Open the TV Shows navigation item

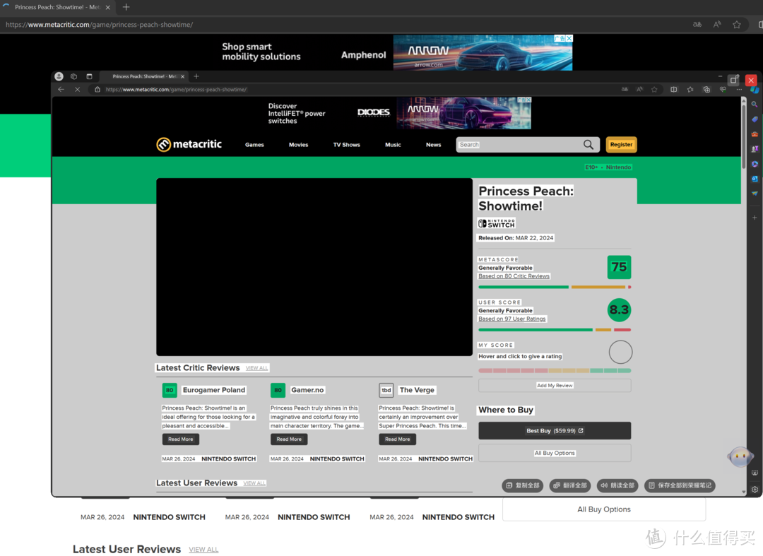tap(346, 145)
